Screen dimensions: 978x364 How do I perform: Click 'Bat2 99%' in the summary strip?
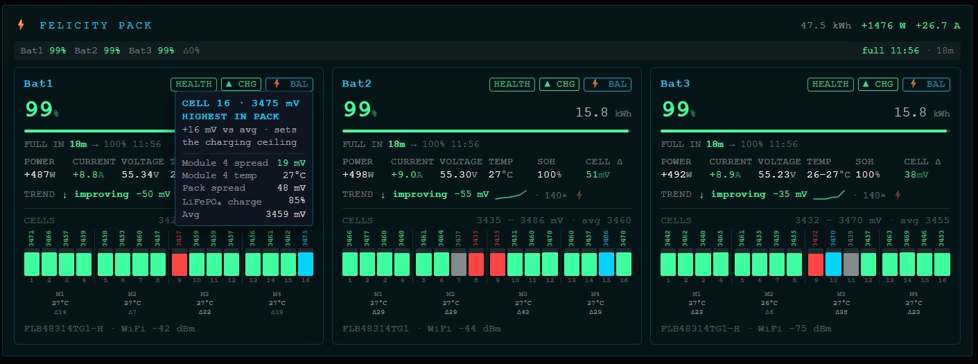(97, 51)
